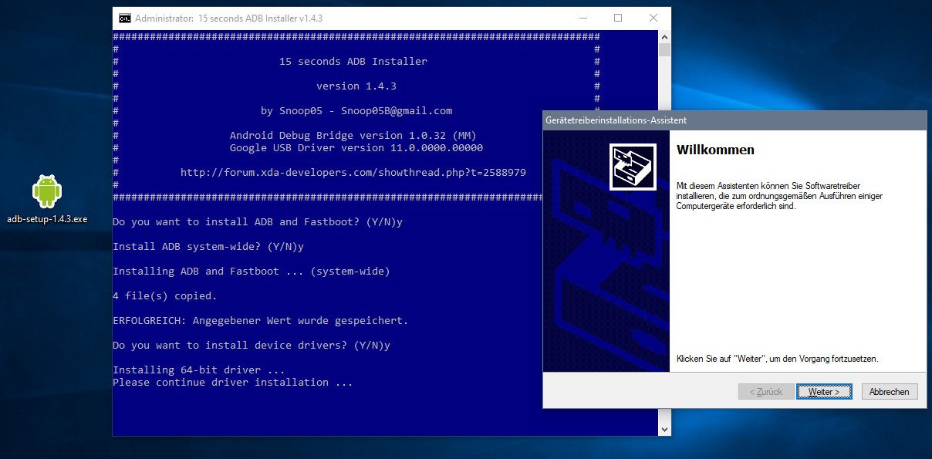Screen dimensions: 932x459
Task: Select the green Android robot desktop icon
Action: (46, 189)
